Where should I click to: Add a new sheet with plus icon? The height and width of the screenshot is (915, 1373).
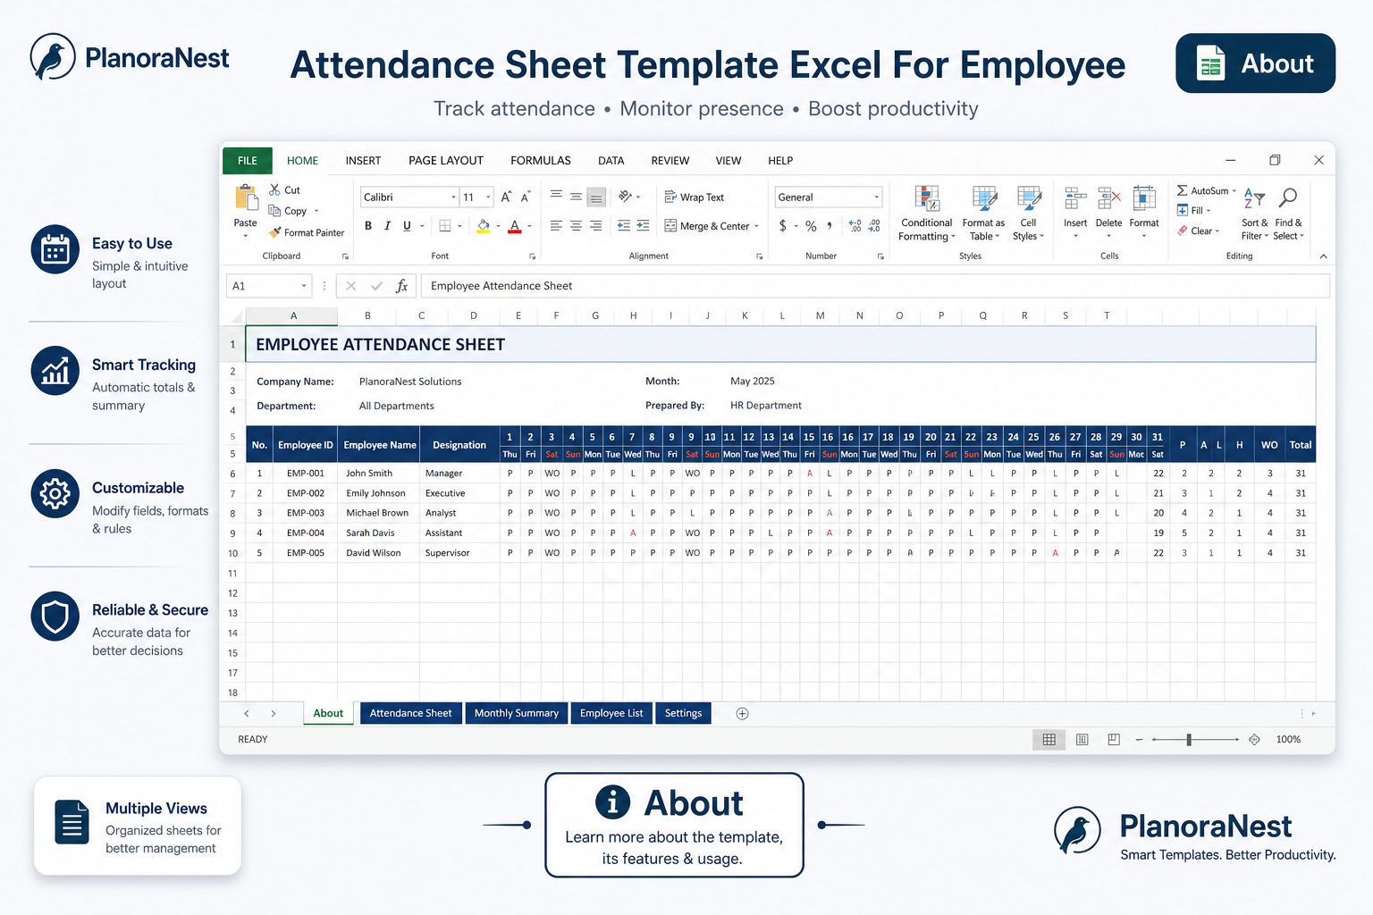pyautogui.click(x=742, y=713)
